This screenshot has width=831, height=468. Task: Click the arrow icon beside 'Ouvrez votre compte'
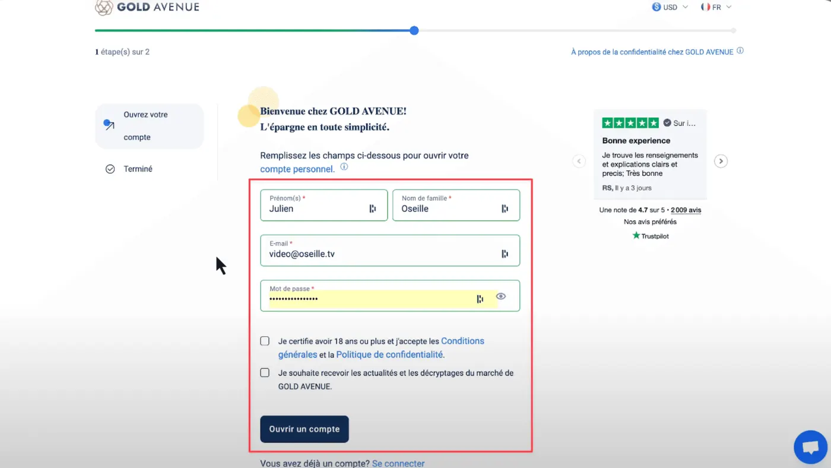(109, 125)
